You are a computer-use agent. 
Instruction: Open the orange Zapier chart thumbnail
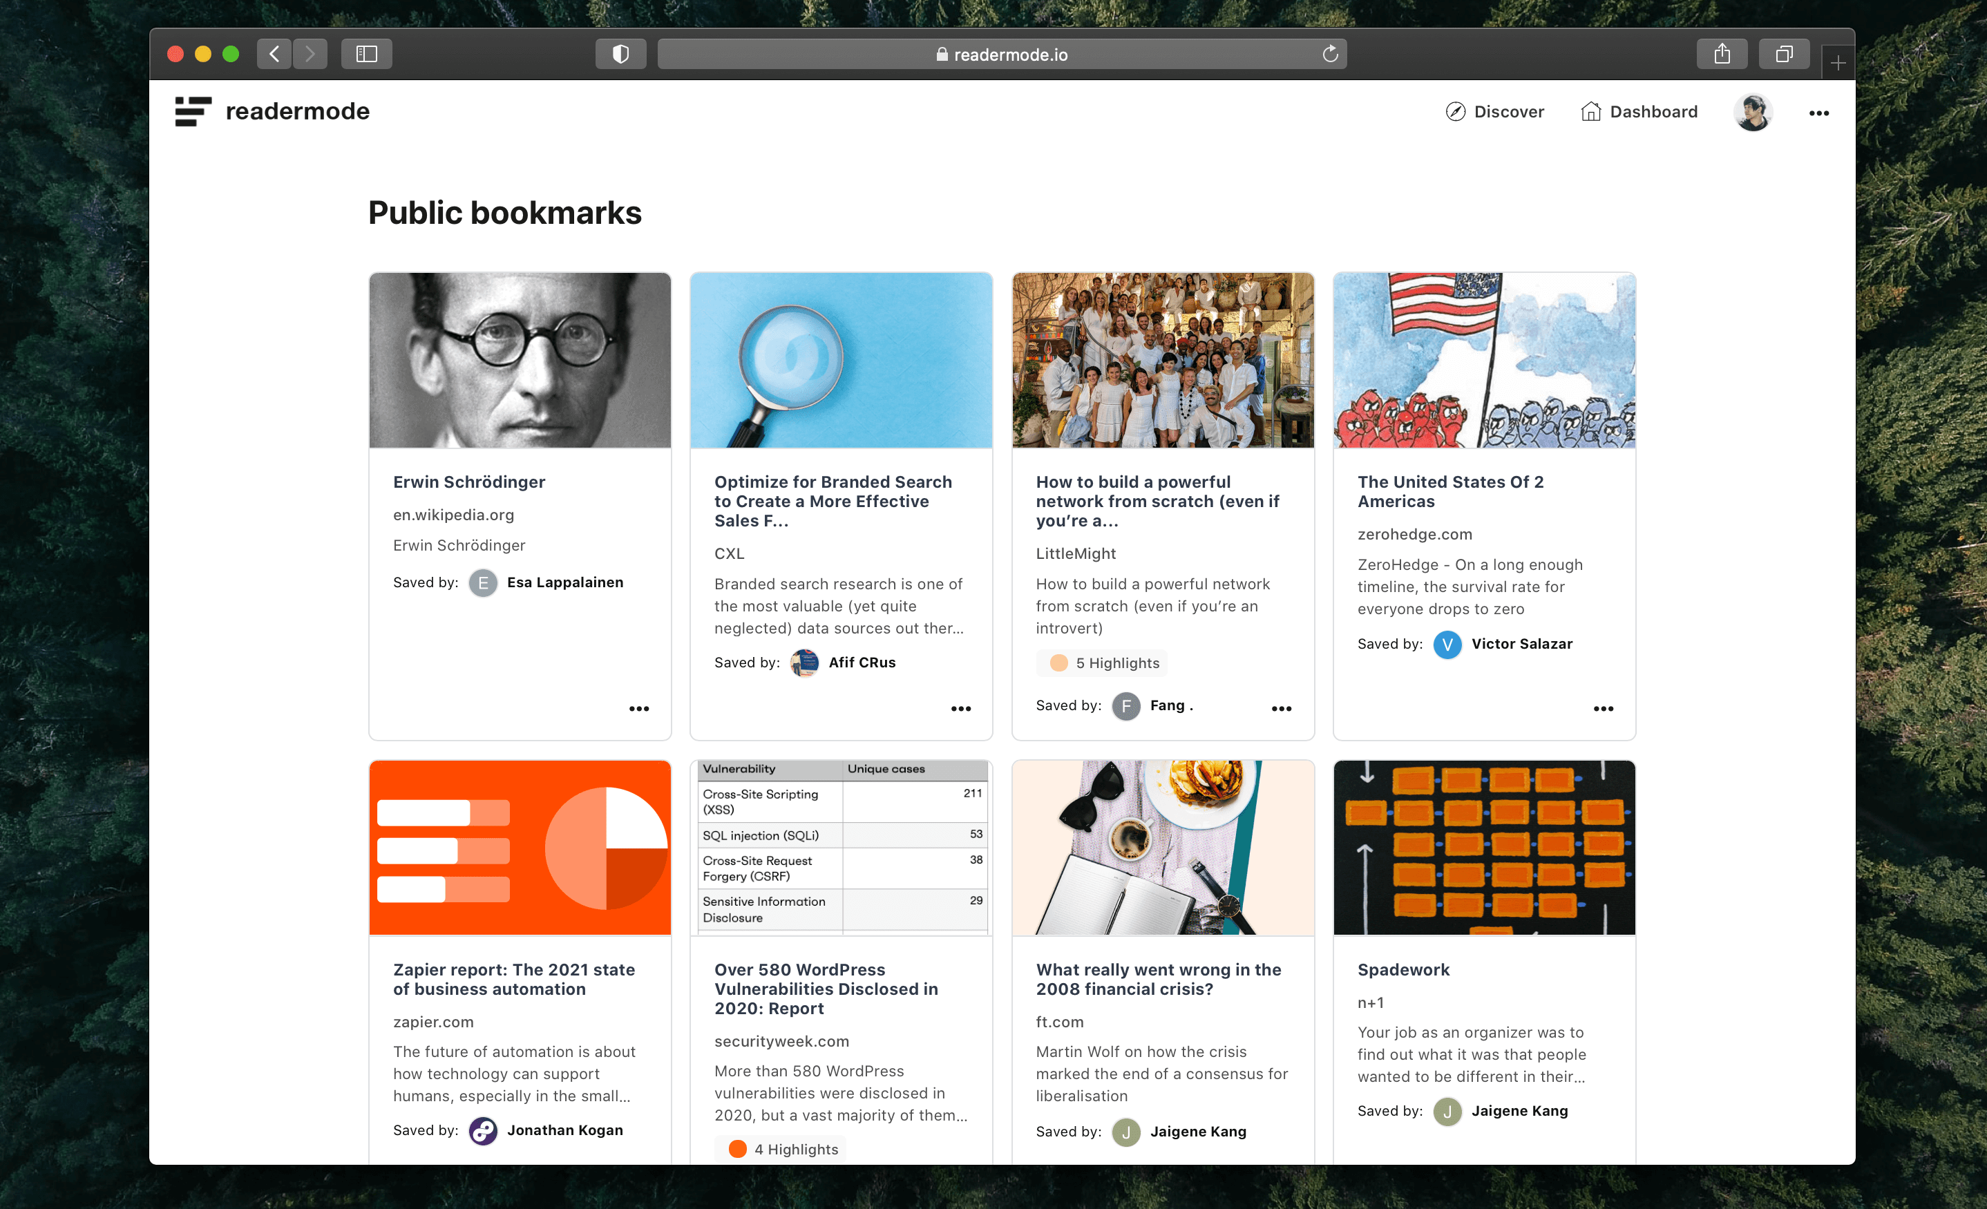tap(520, 848)
